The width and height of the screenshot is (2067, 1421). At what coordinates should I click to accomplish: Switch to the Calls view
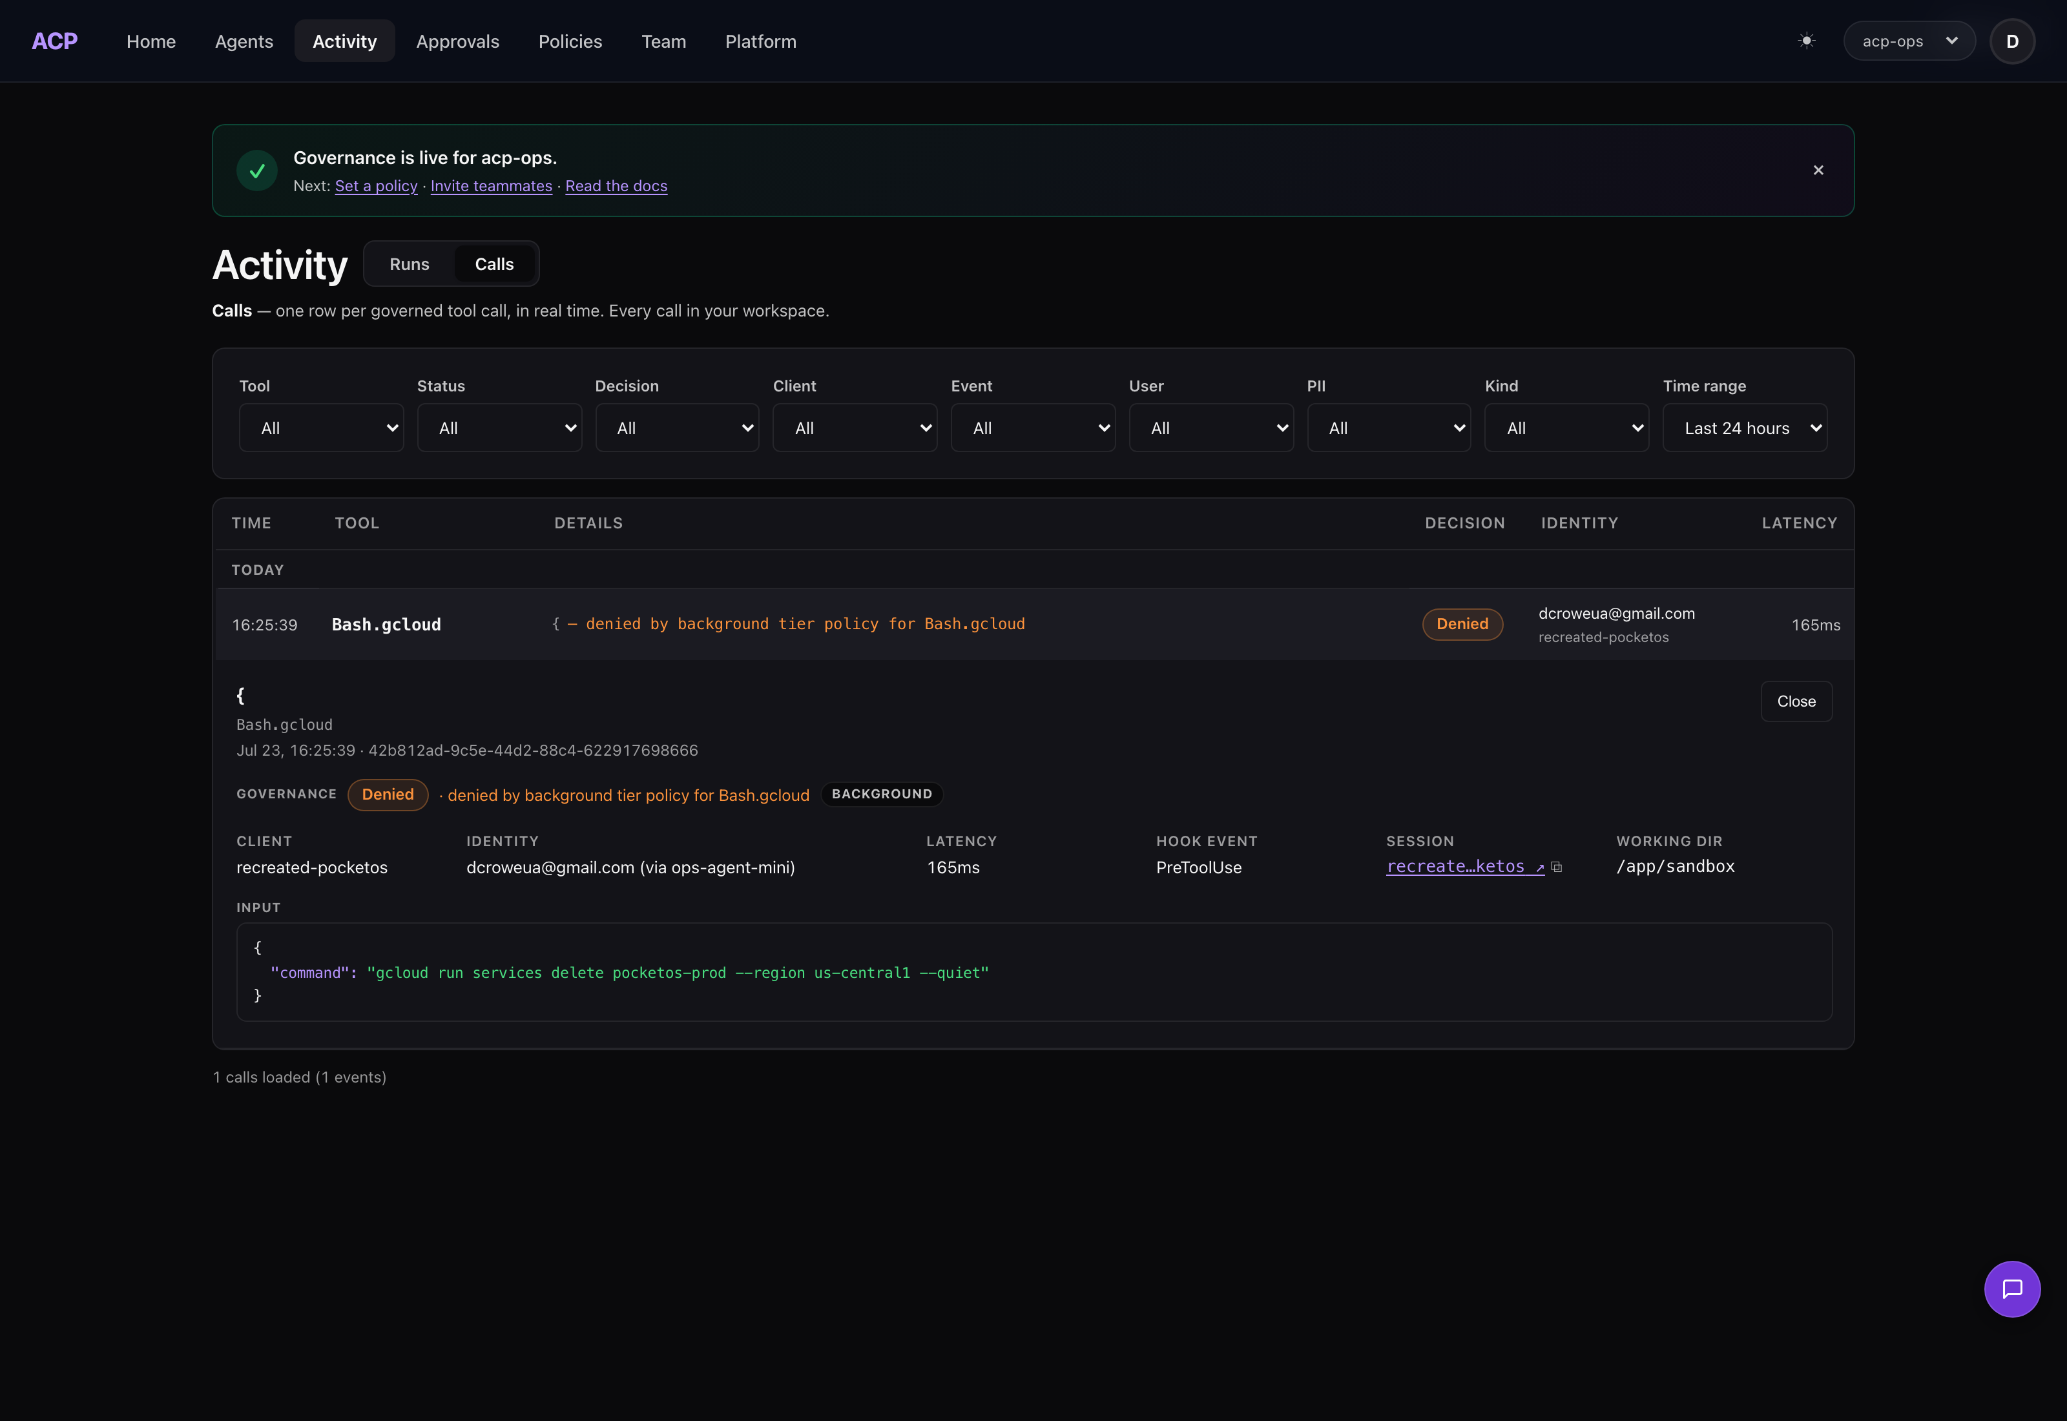coord(494,264)
